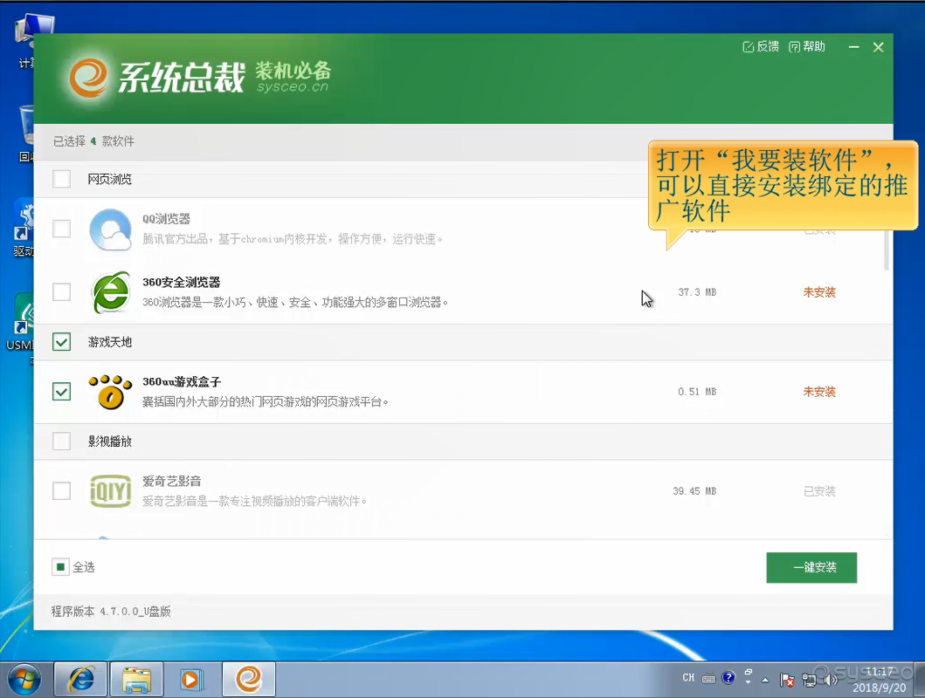The width and height of the screenshot is (925, 698).
Task: Show hidden tray icons arrow
Action: pyautogui.click(x=765, y=681)
